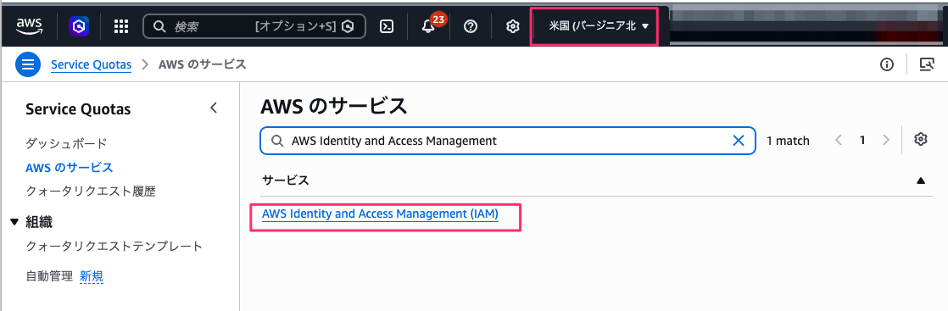This screenshot has height=311, width=948.
Task: Open クォータリクエスト履歴 in sidebar
Action: [91, 192]
